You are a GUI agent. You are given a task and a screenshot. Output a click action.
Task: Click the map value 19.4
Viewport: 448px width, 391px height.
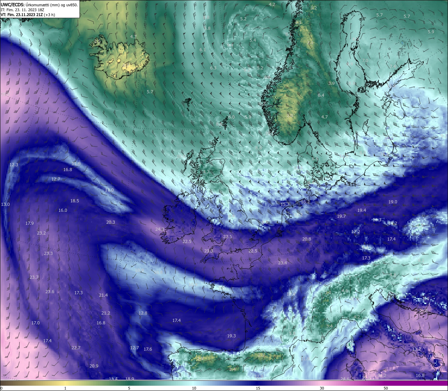(x=362, y=210)
